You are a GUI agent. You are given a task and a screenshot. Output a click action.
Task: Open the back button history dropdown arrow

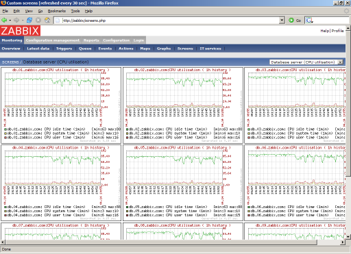pyautogui.click(x=10, y=21)
